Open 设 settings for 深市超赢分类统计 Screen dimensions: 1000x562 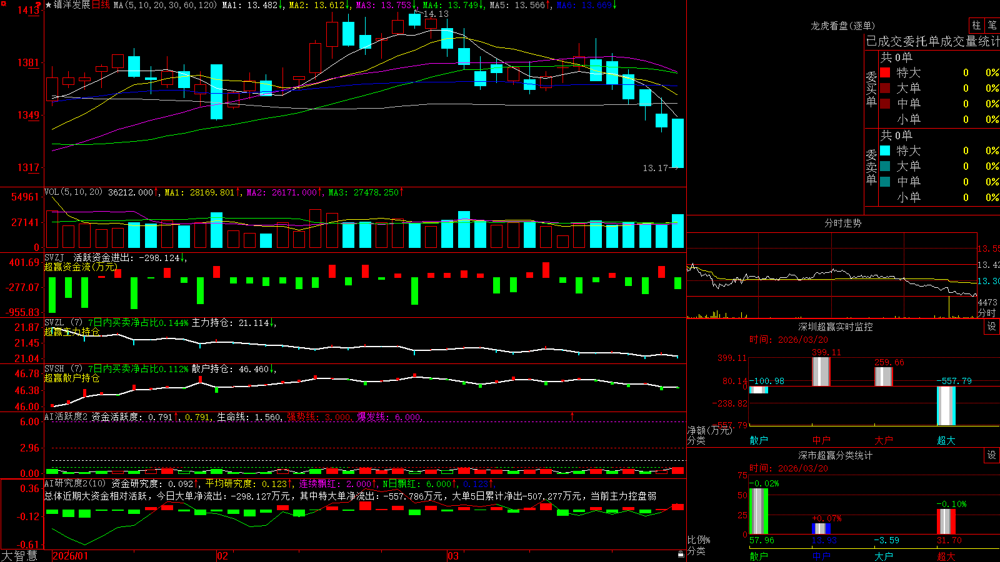tap(992, 455)
